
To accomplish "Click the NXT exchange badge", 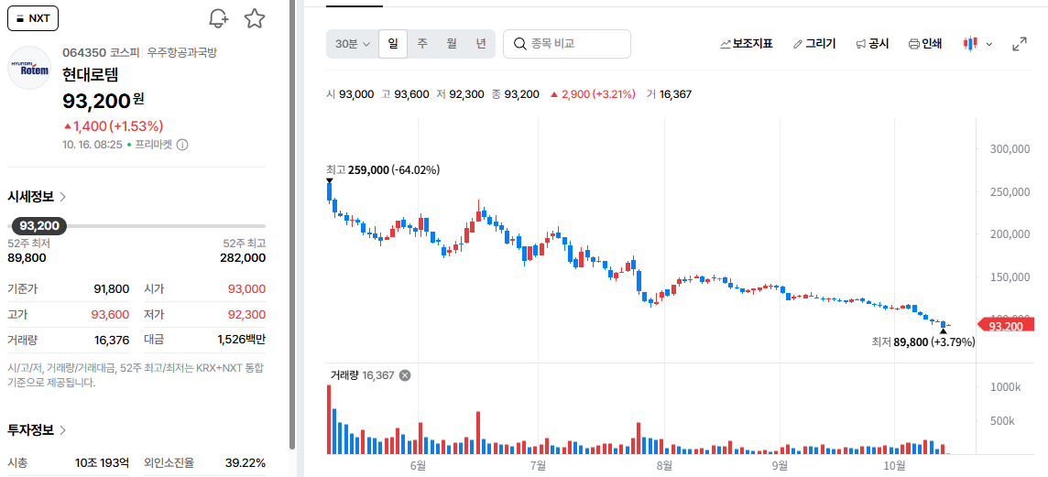I will coord(33,18).
